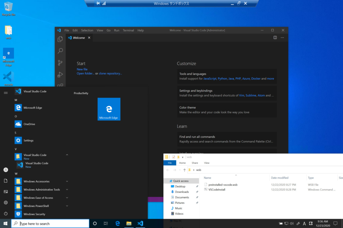343x228 pixels.
Task: Open the Help menu in VS Code
Action: pyautogui.click(x=140, y=30)
